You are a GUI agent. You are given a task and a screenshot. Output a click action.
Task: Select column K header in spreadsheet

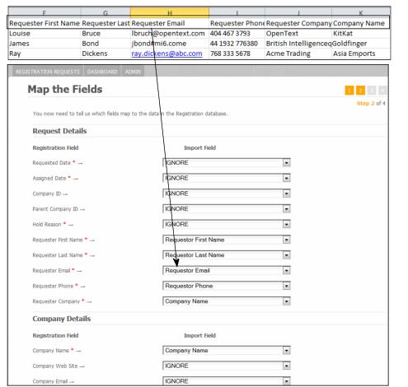361,12
